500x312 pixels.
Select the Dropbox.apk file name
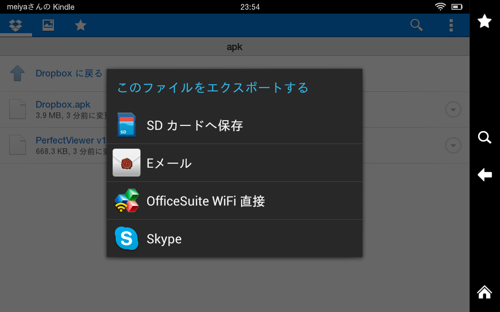pos(63,105)
